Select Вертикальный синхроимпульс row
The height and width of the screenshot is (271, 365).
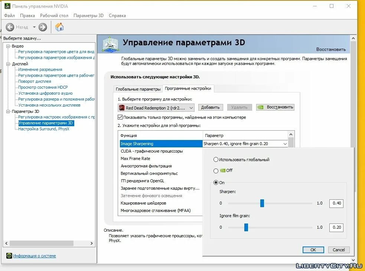[161, 173]
